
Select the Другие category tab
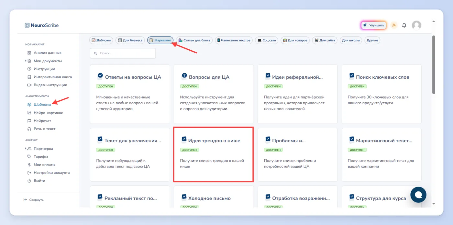tap(372, 40)
